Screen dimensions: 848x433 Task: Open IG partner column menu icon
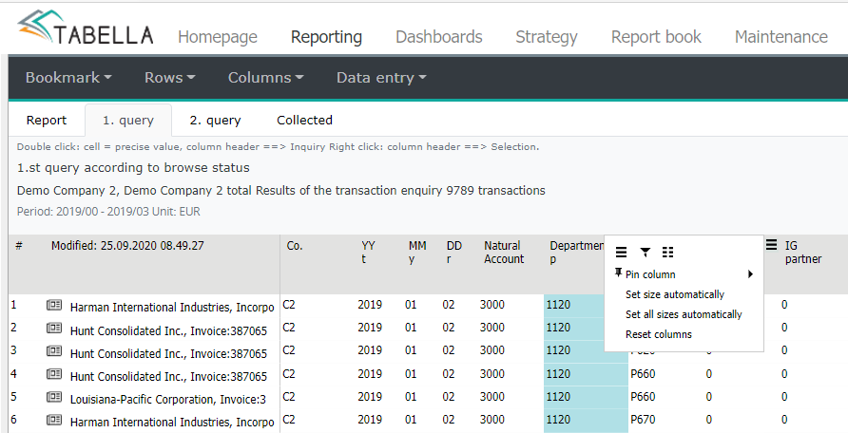771,245
